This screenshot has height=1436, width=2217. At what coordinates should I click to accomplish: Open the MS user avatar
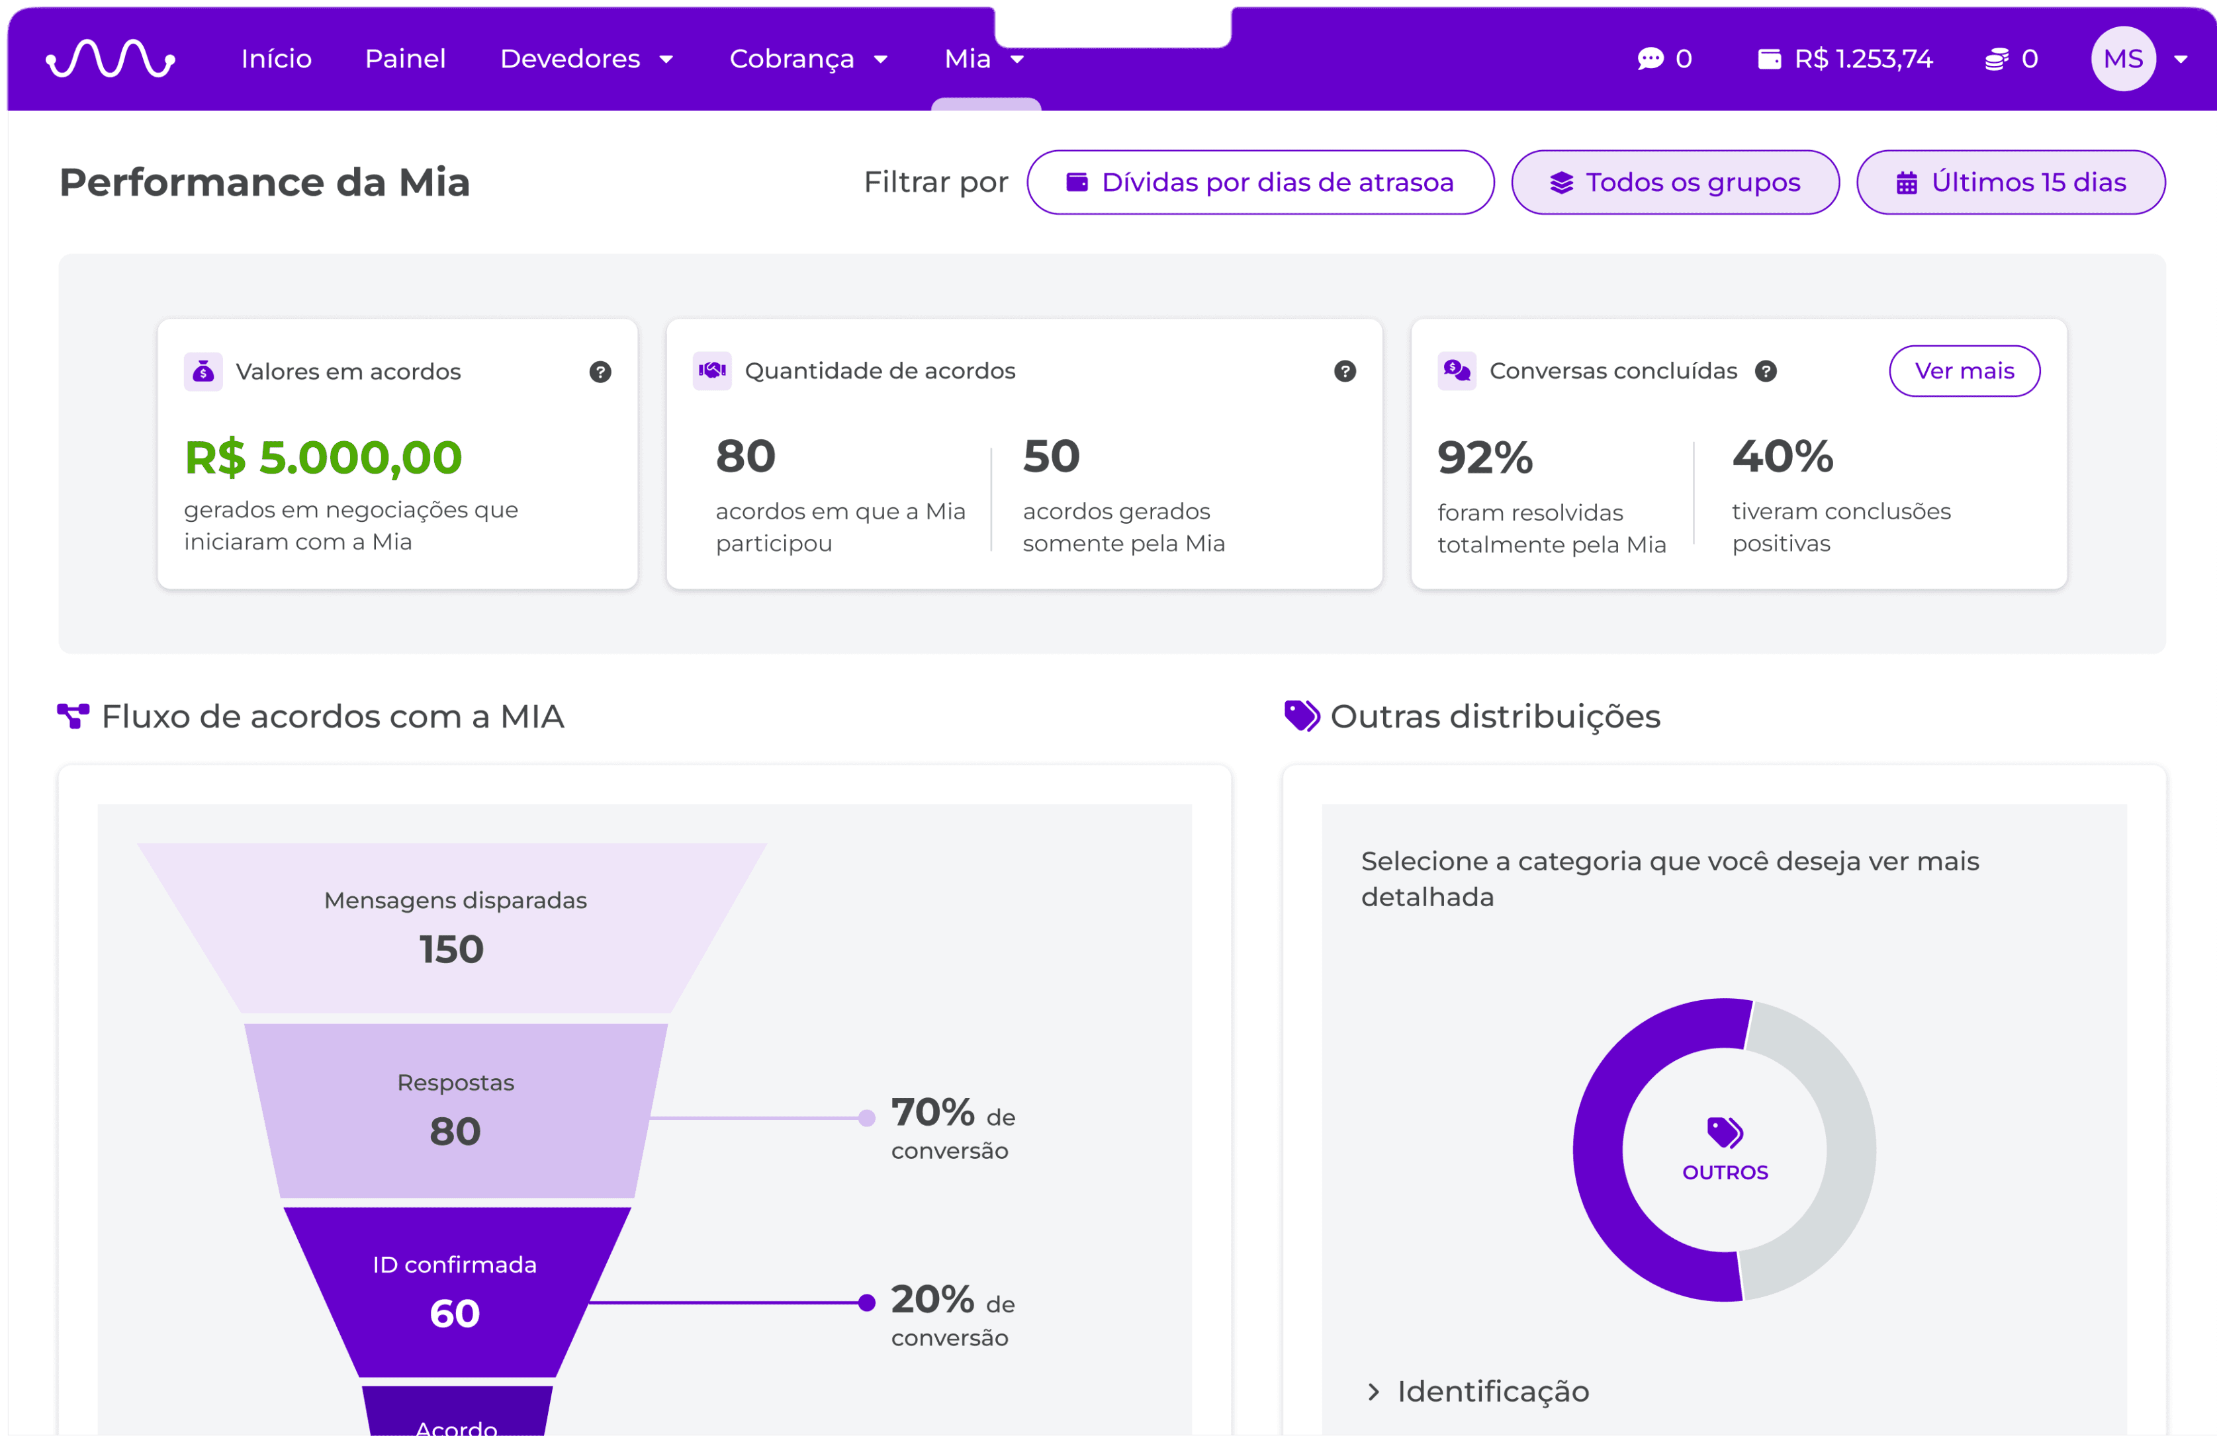[x=2123, y=59]
